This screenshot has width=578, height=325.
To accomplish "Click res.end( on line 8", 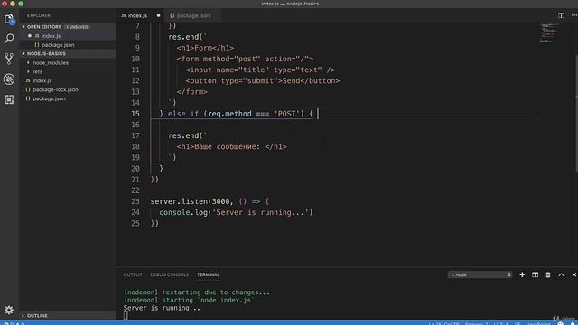I will (x=188, y=37).
